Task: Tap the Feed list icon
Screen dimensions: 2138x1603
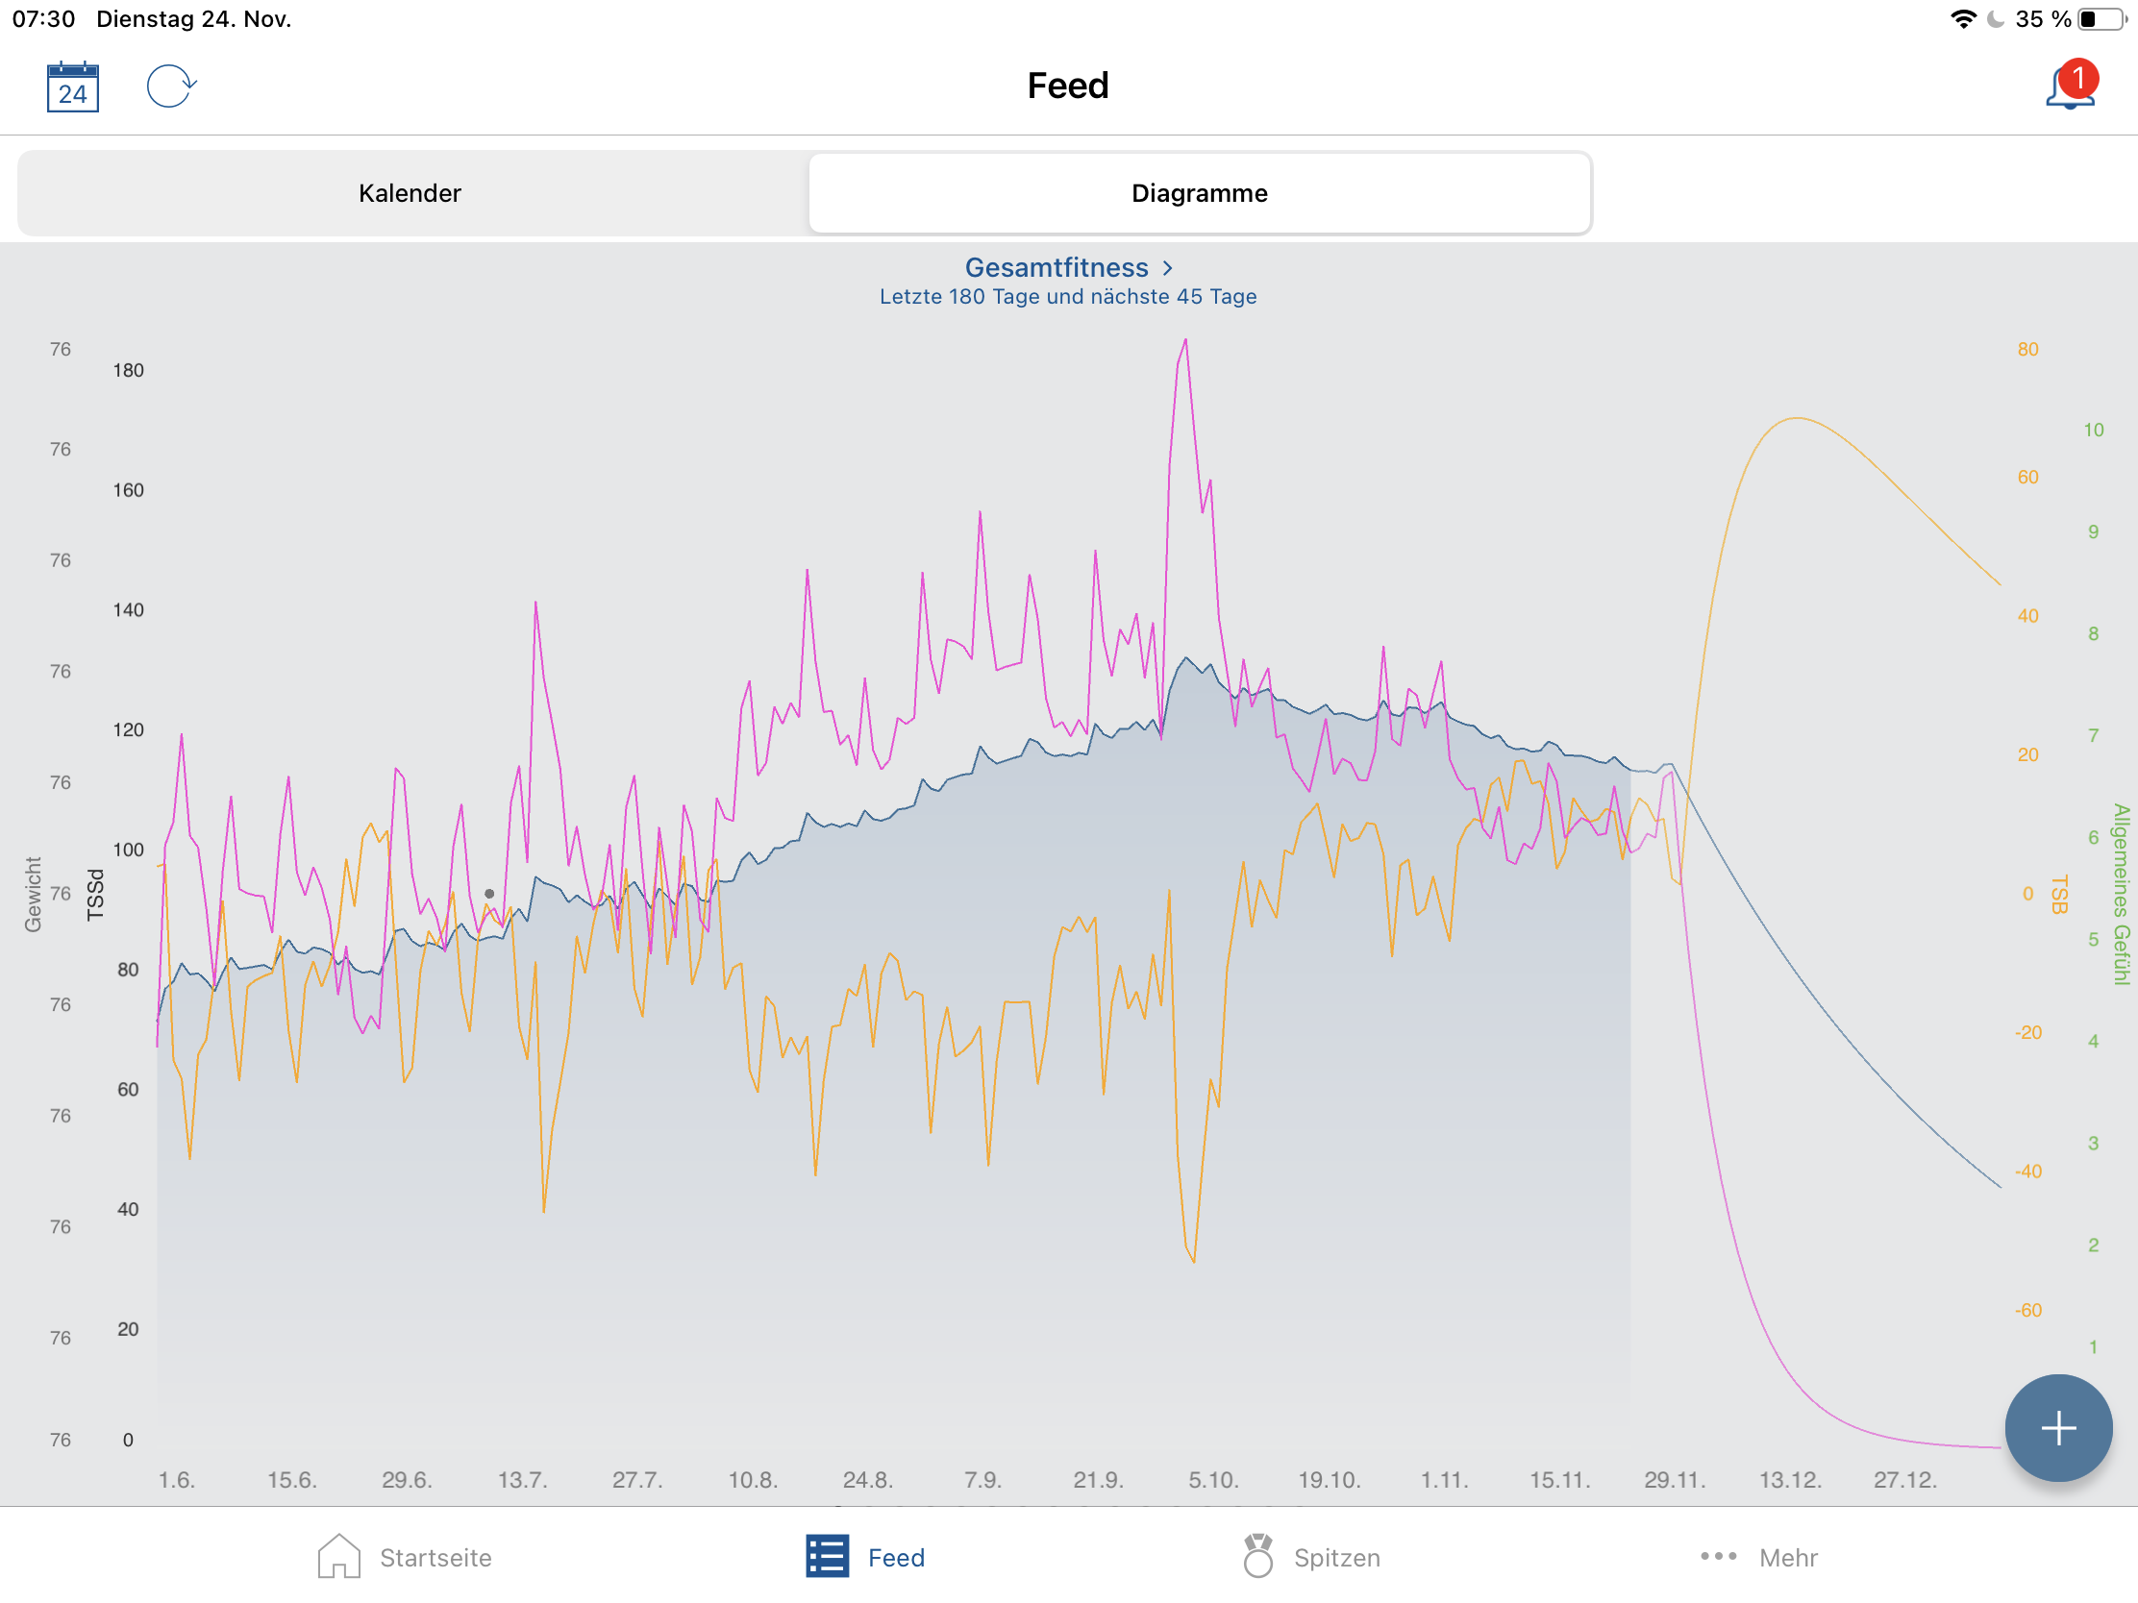Action: [x=828, y=1557]
